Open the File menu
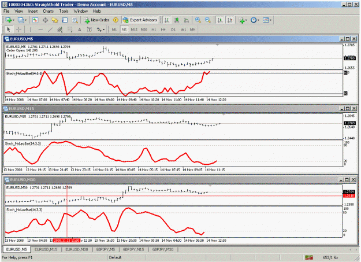Viewport: 361px width, 262px height. 6,11
